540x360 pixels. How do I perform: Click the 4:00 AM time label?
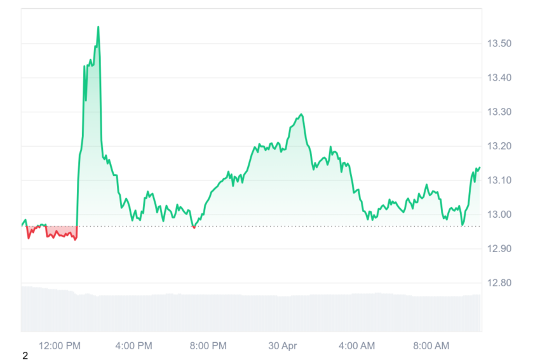point(357,346)
